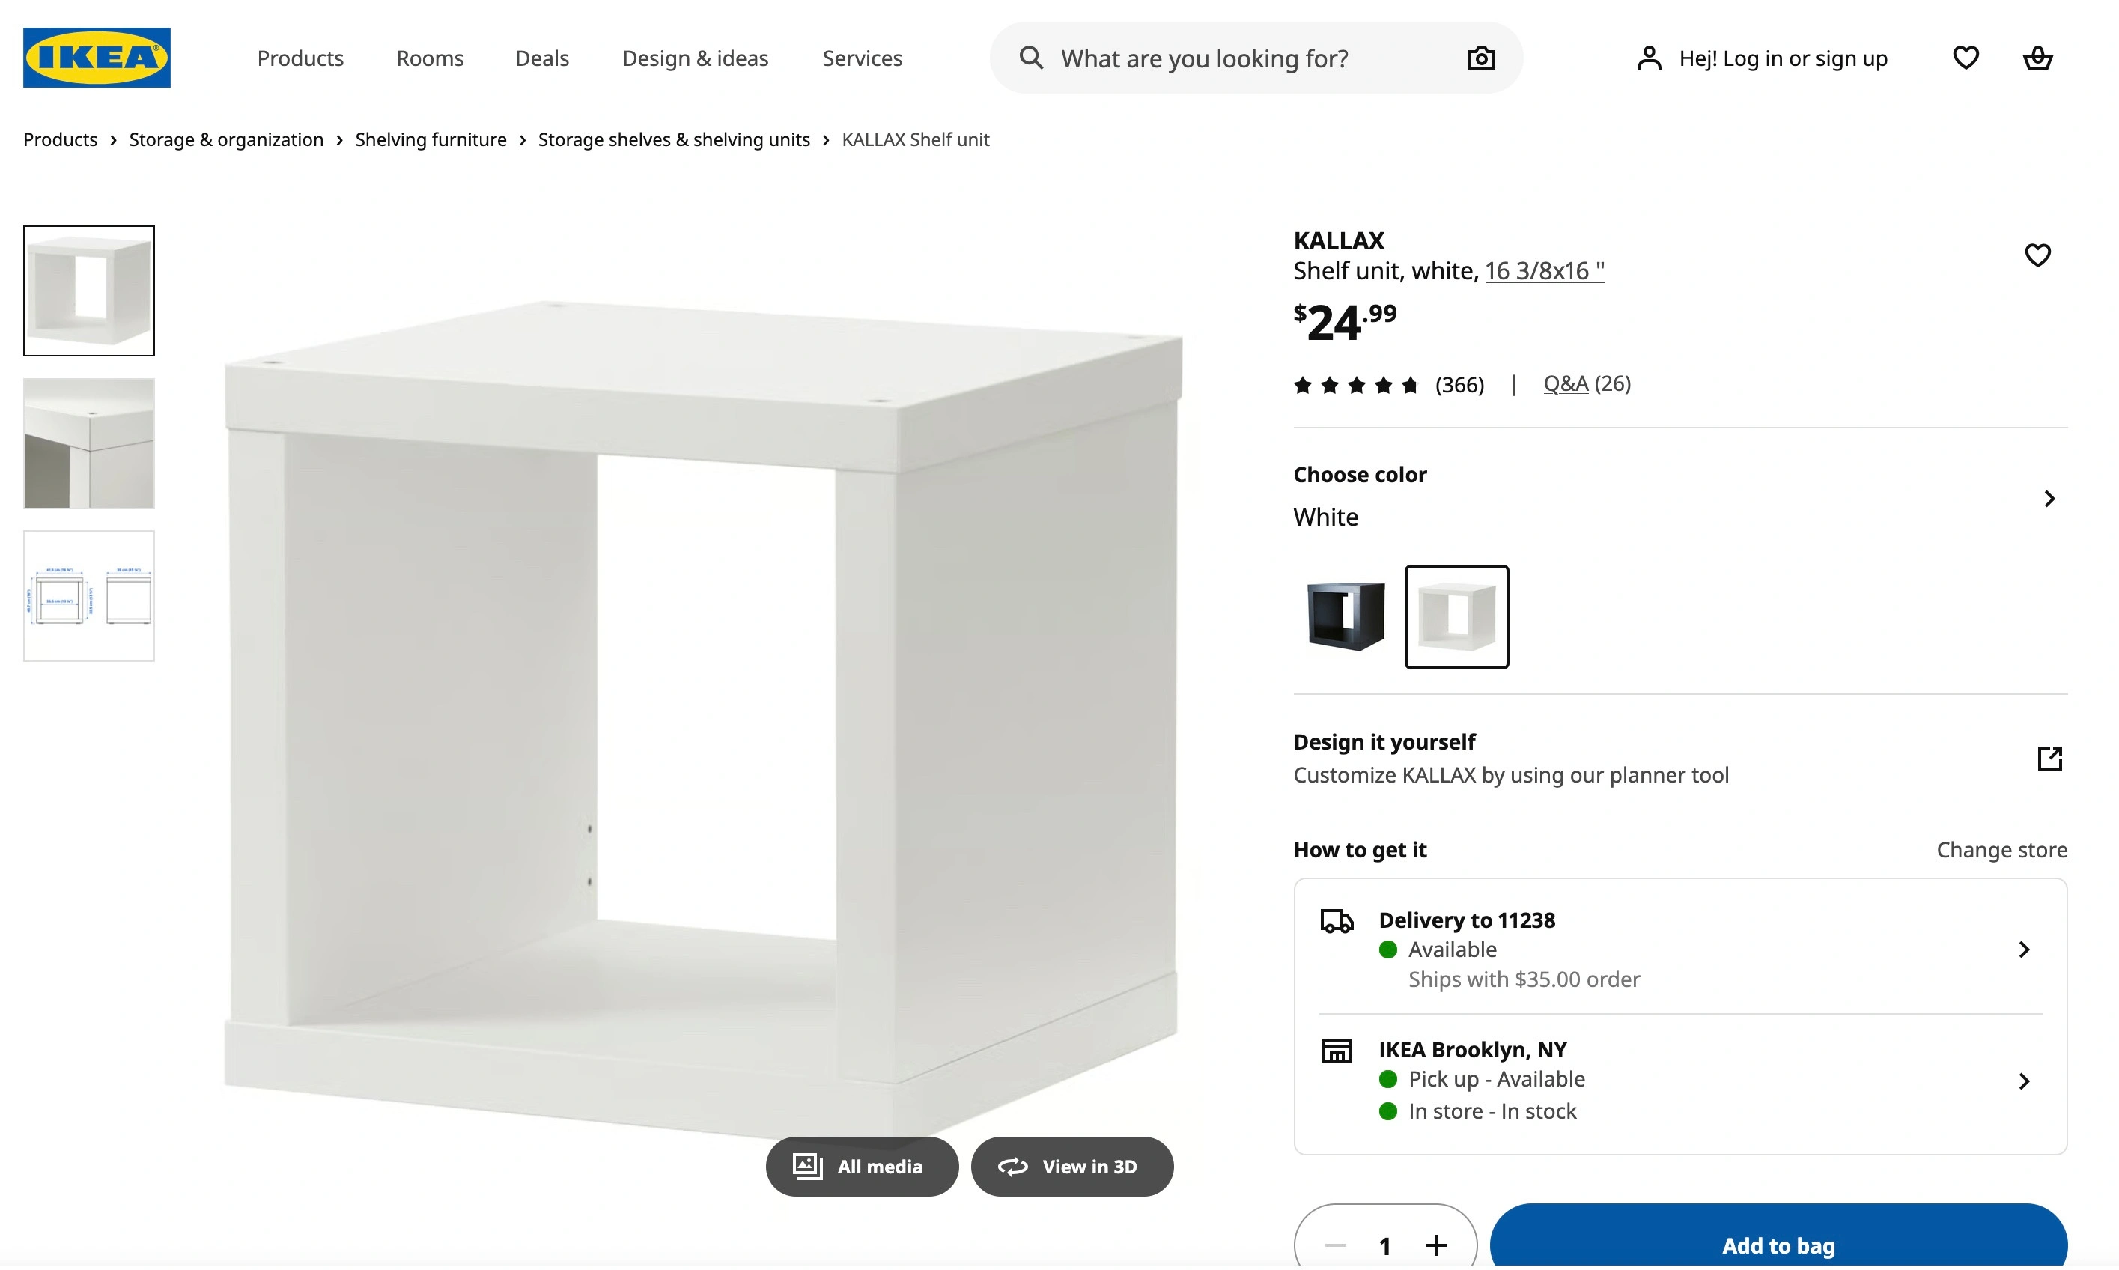Open the shopping bag icon
Viewport: 2119px width, 1270px height.
pos(2037,58)
